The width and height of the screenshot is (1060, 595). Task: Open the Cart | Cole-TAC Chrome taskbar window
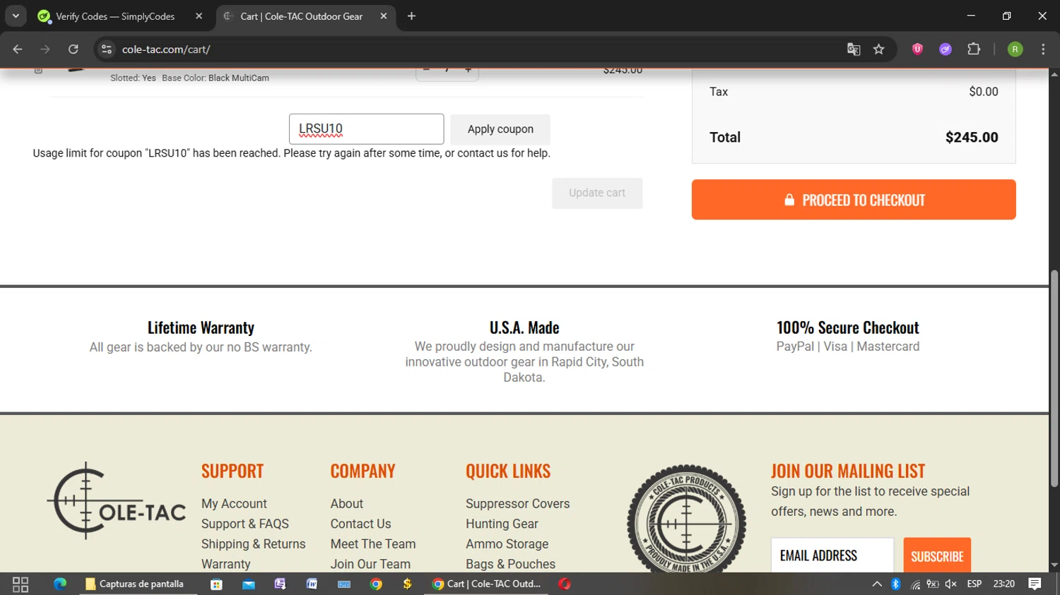[487, 584]
